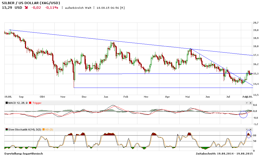Open the MACD panel settings icon
Screen dimensions: 261x155
pyautogui.click(x=247, y=103)
